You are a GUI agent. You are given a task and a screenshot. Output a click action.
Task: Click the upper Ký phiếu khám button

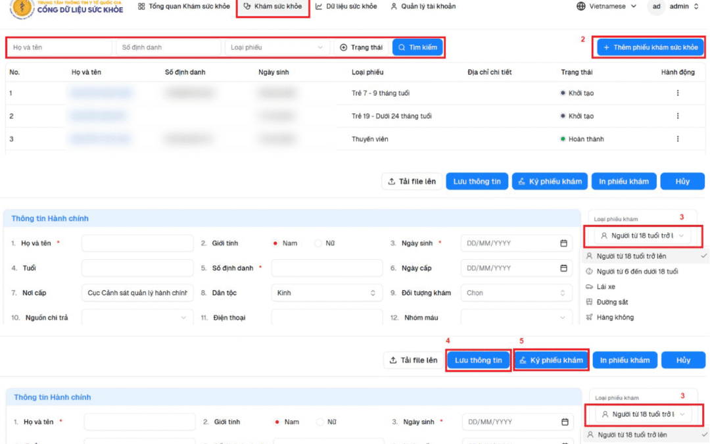(x=550, y=182)
